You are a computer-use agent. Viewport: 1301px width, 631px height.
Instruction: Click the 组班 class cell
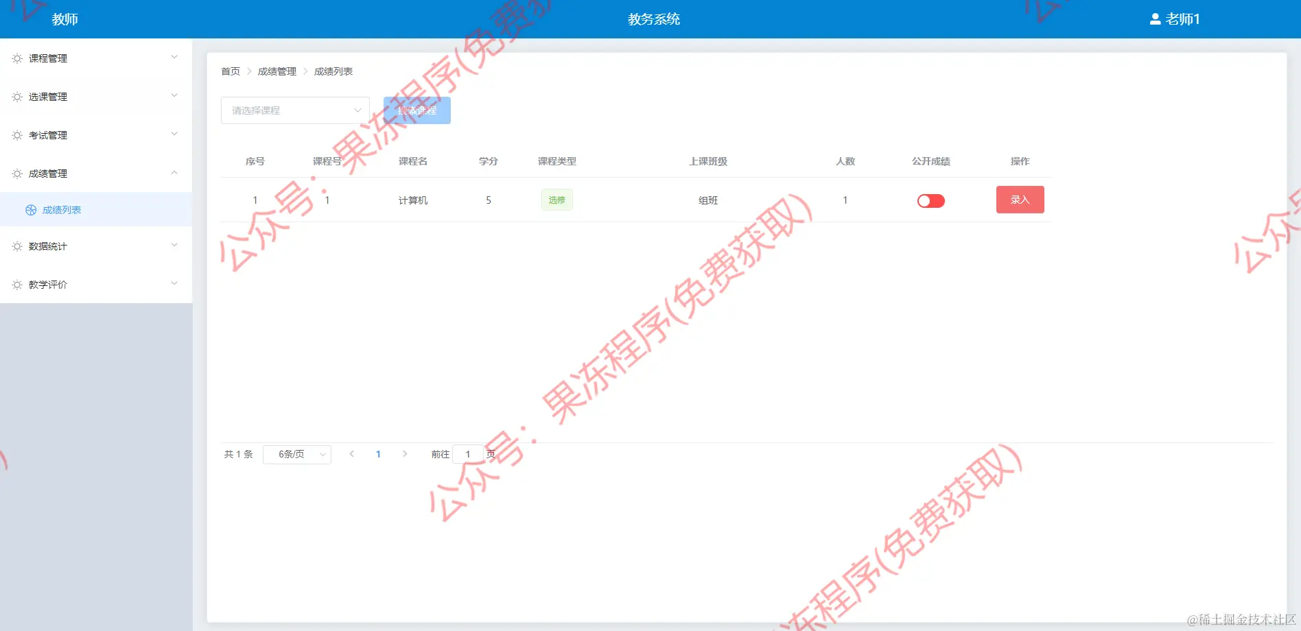pos(708,200)
